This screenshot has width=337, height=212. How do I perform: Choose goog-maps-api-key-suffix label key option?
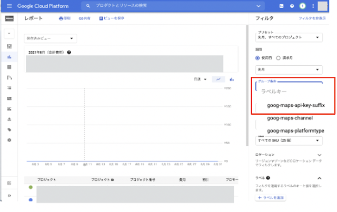tap(296, 105)
